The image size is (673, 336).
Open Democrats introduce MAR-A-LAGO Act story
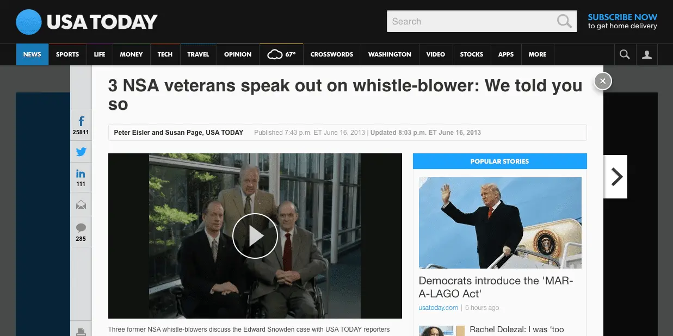[x=496, y=287]
